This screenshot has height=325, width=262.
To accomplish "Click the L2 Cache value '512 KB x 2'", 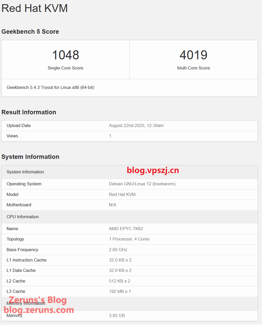I will (x=120, y=281).
